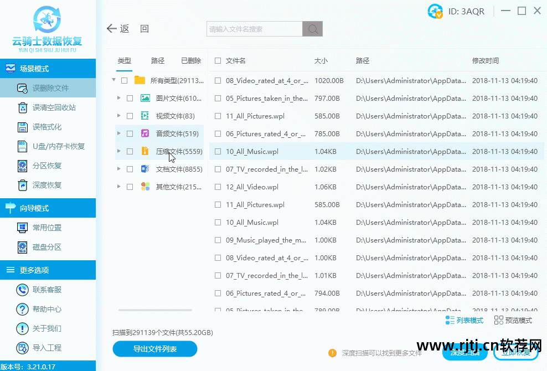Open the 导入工程 import project icon
Screen dimensions: 547x371
point(22,348)
